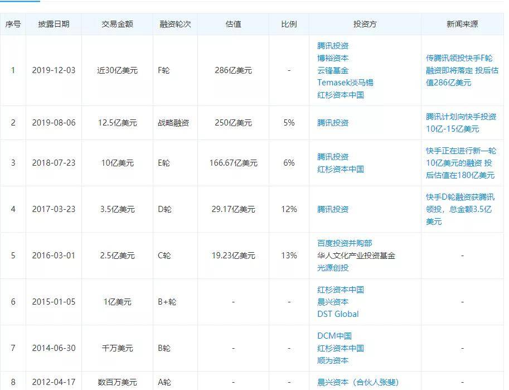This screenshot has height=390, width=509.
Task: Open the 博裕资本 investor link
Action: (333, 58)
